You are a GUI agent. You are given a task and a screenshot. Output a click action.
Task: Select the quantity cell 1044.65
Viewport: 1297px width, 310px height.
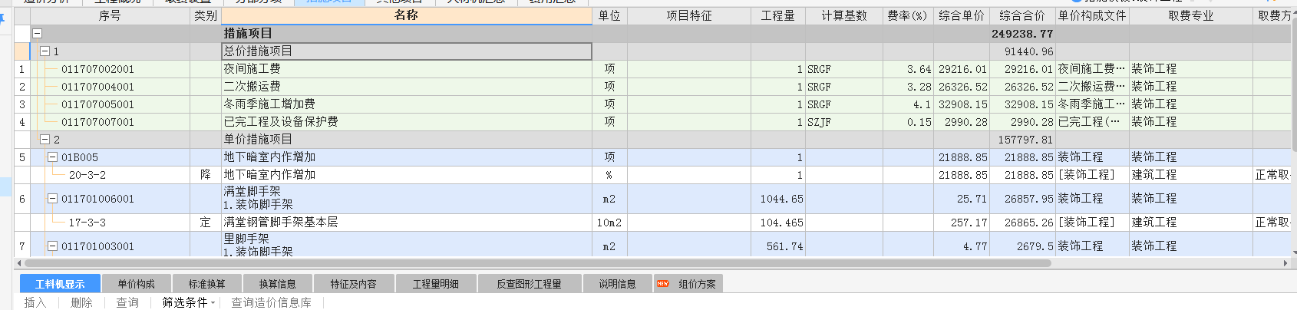coord(778,199)
